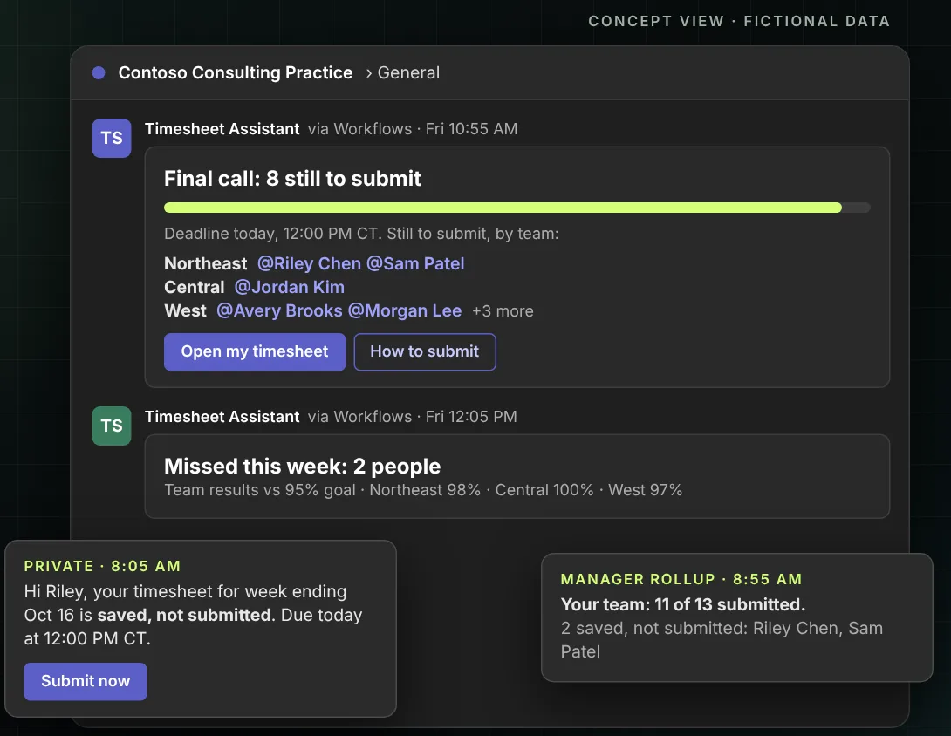Select Contoso Consulting Practice team name
The image size is (951, 736).
236,72
